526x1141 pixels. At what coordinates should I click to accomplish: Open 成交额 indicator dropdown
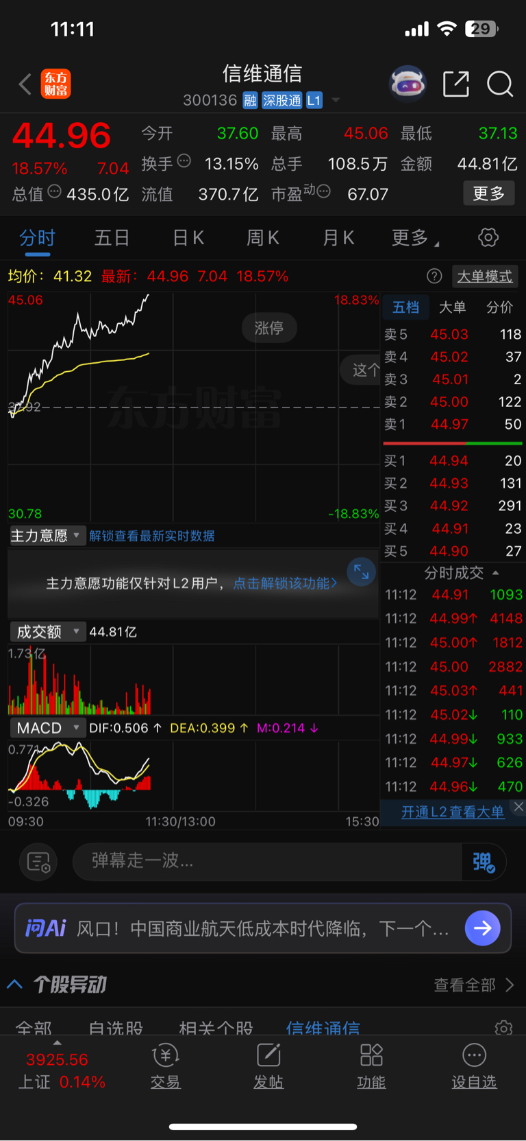tap(47, 632)
